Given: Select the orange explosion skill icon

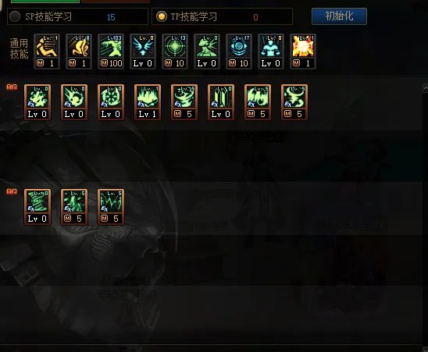Looking at the screenshot, I should [x=303, y=52].
